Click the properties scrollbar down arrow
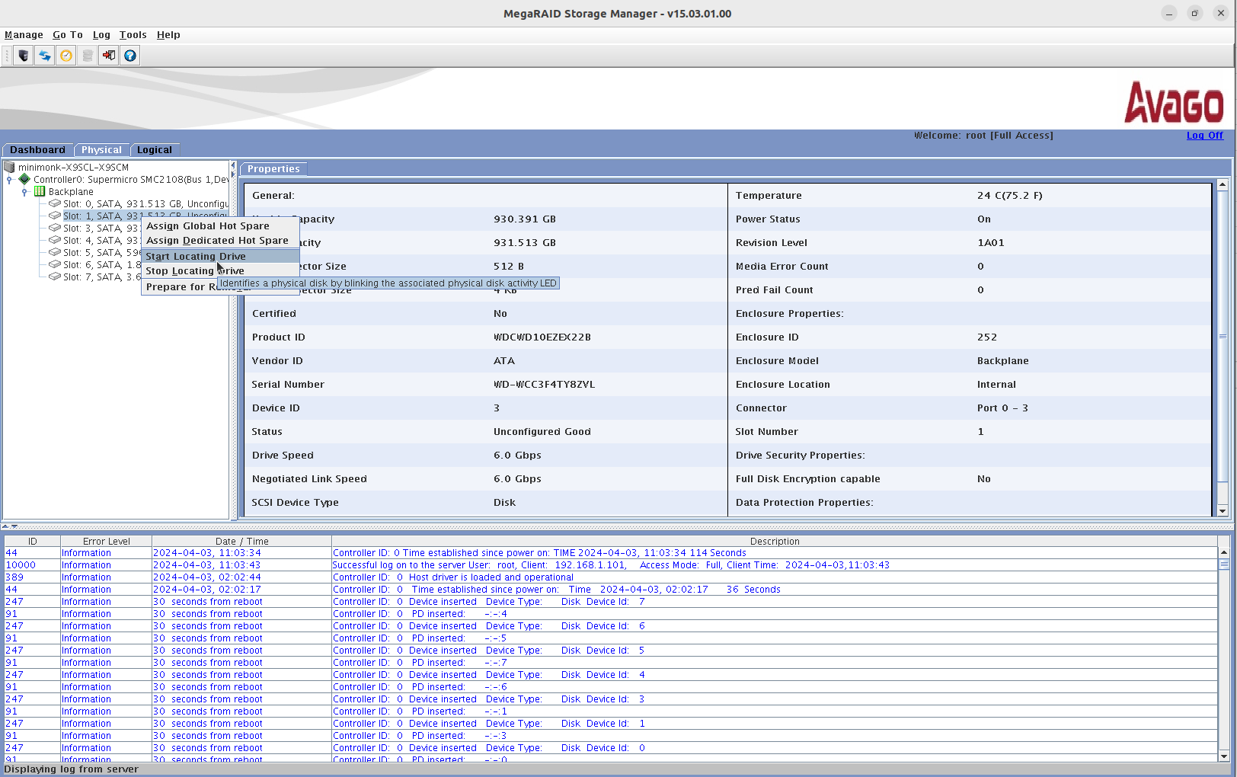 point(1223,511)
